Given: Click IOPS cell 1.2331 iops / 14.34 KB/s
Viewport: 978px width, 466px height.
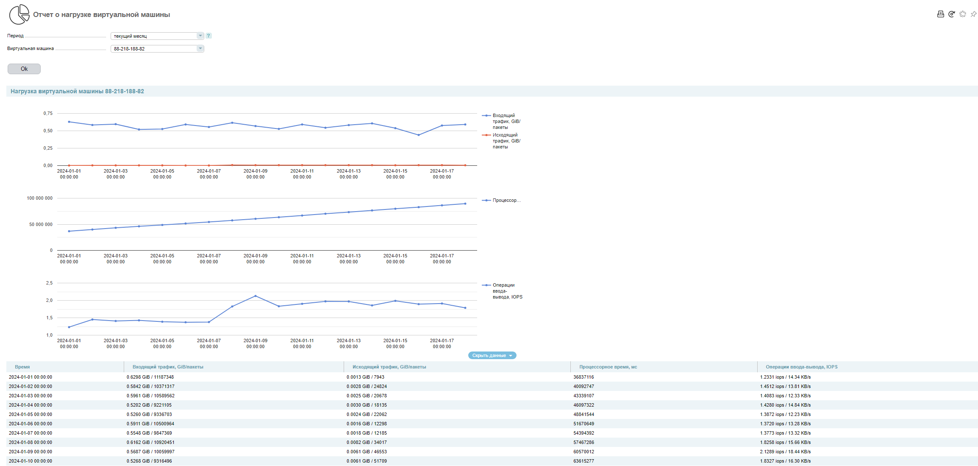Looking at the screenshot, I should pyautogui.click(x=785, y=377).
